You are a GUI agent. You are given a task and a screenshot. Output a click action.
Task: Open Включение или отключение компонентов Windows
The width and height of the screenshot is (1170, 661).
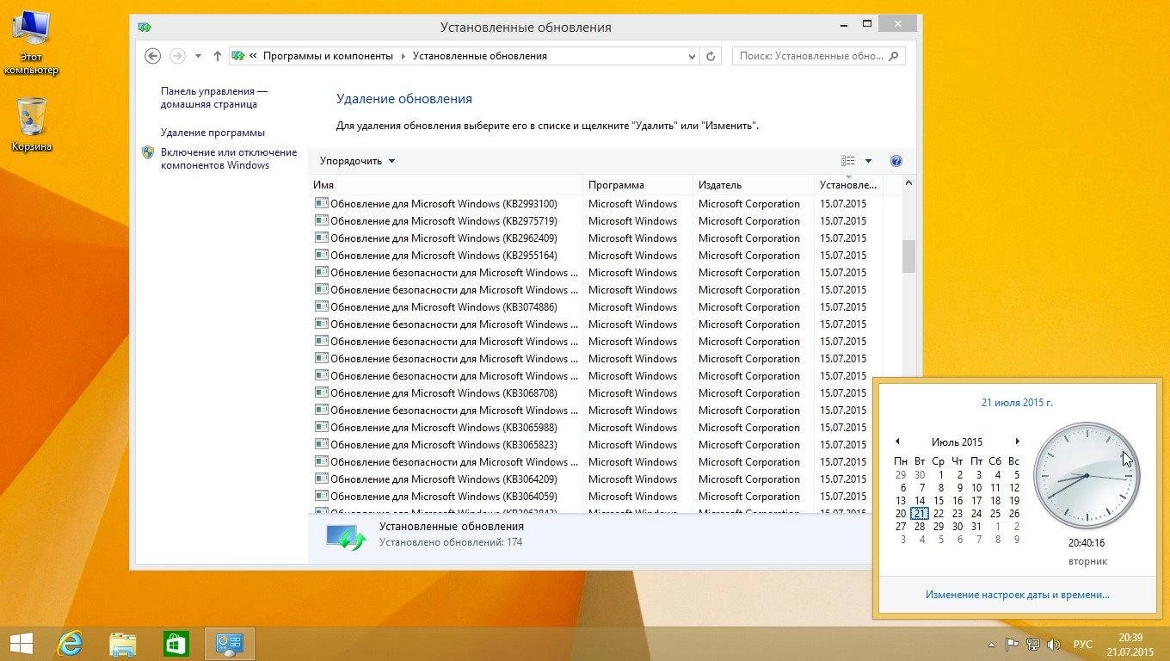[229, 158]
